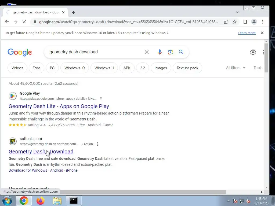Click the vertical scrollbar thumb
The width and height of the screenshot is (275, 206).
point(266,58)
